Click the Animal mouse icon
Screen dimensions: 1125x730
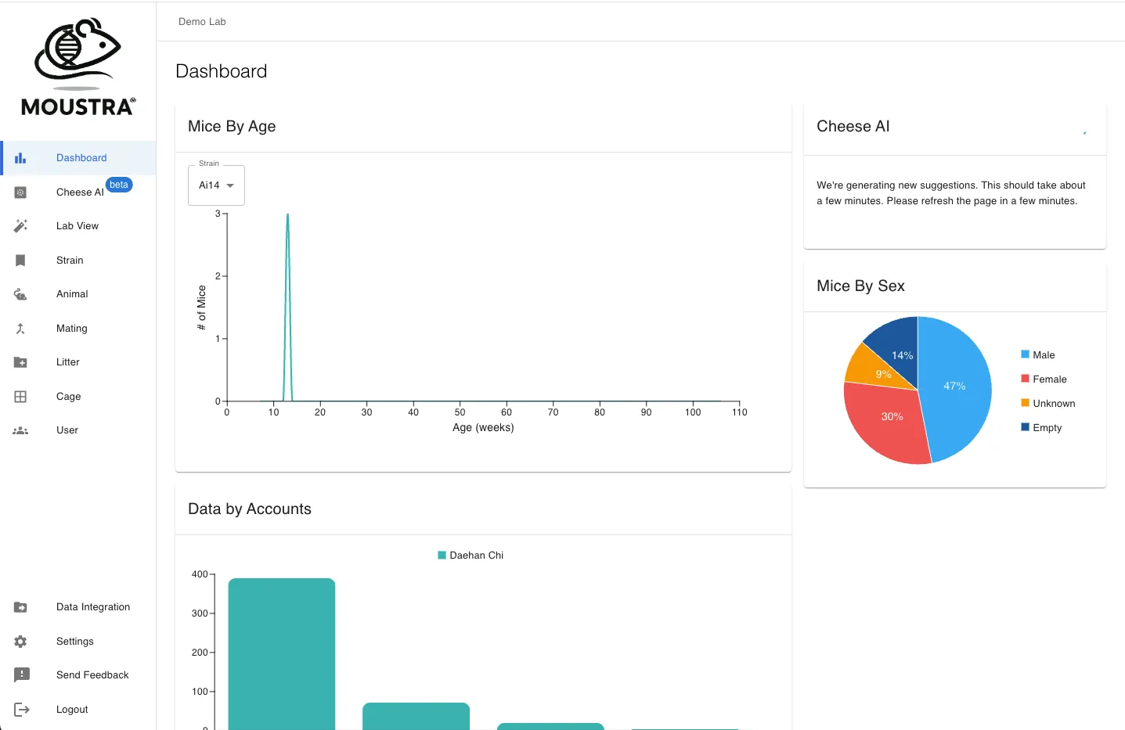(20, 293)
